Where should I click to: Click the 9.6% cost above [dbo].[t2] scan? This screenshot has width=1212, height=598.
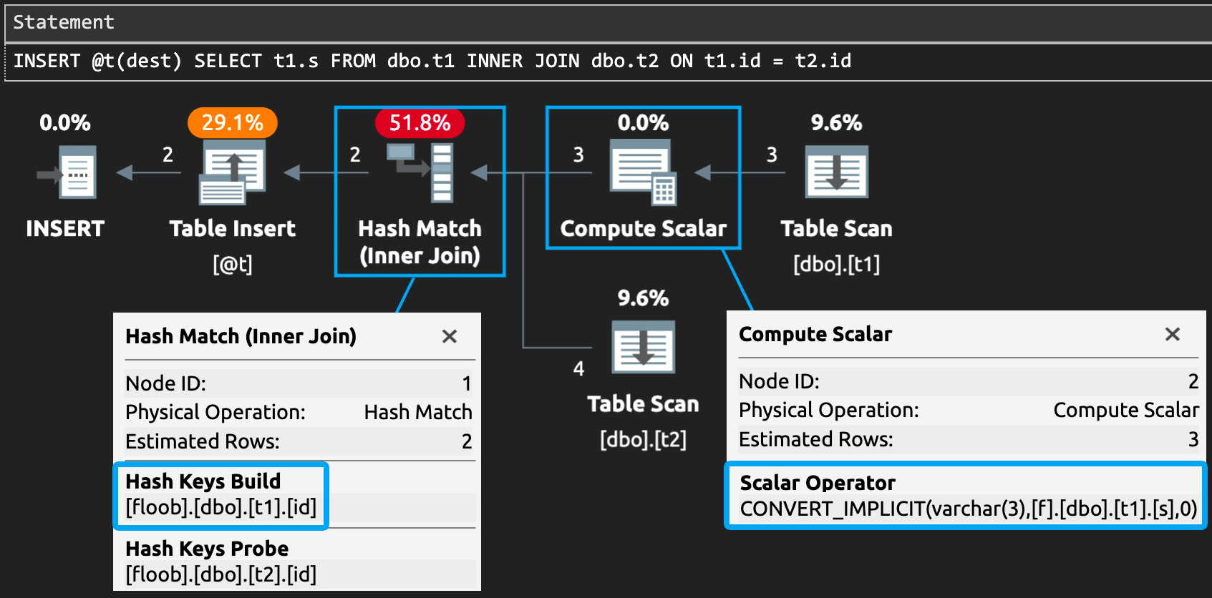pos(643,298)
